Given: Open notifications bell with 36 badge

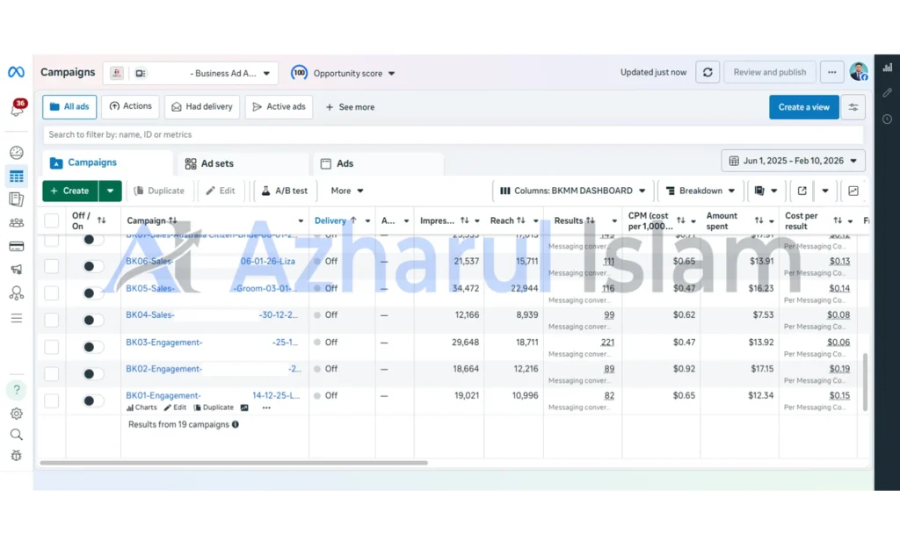Looking at the screenshot, I should coord(18,108).
